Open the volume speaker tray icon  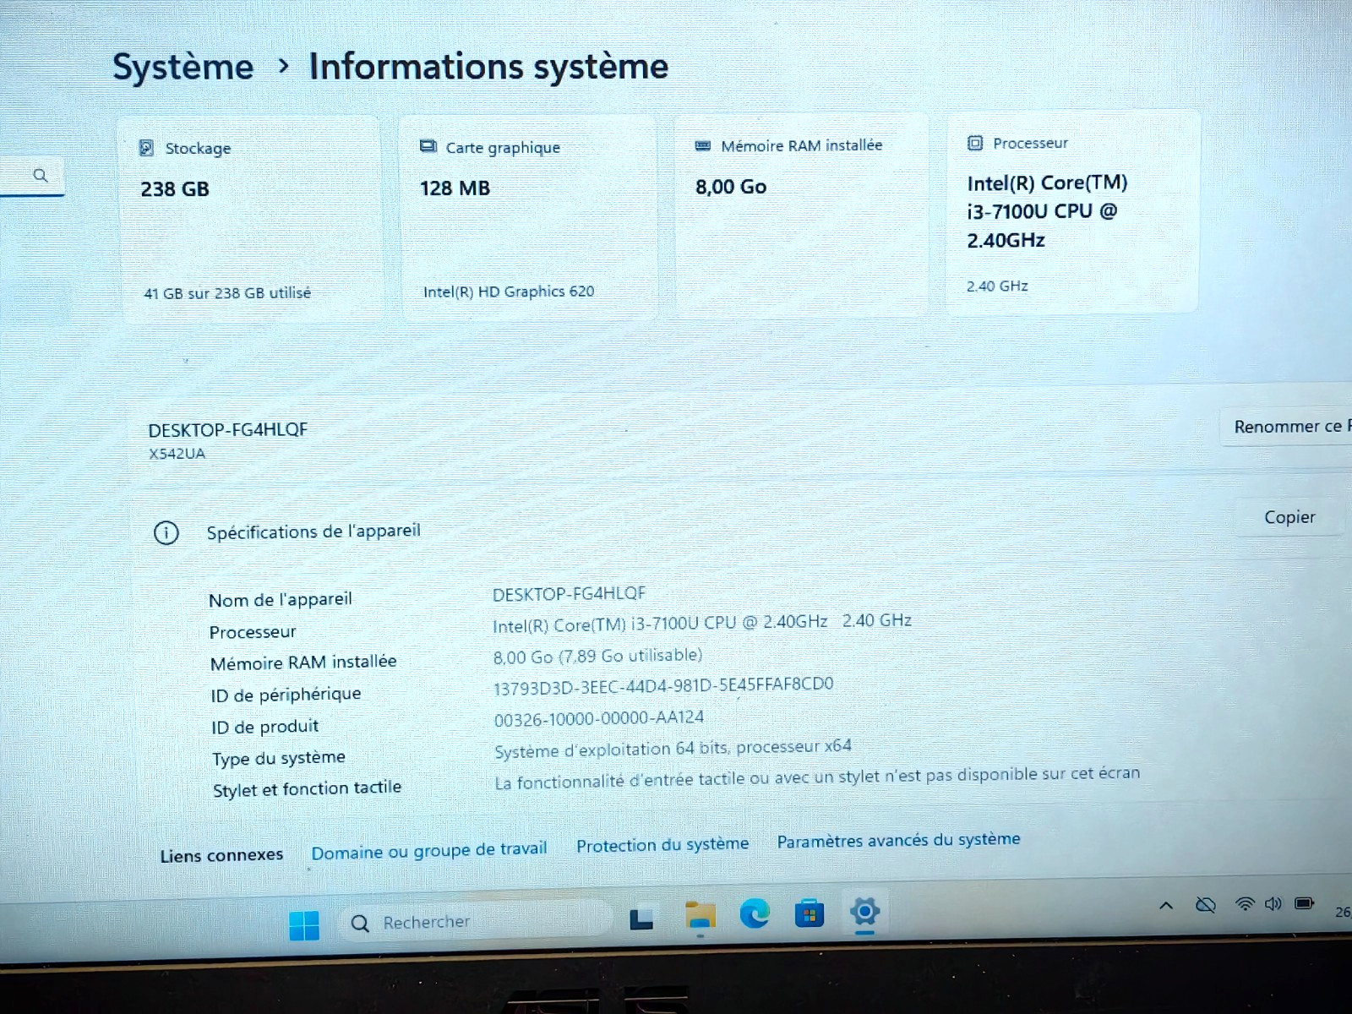click(1273, 903)
